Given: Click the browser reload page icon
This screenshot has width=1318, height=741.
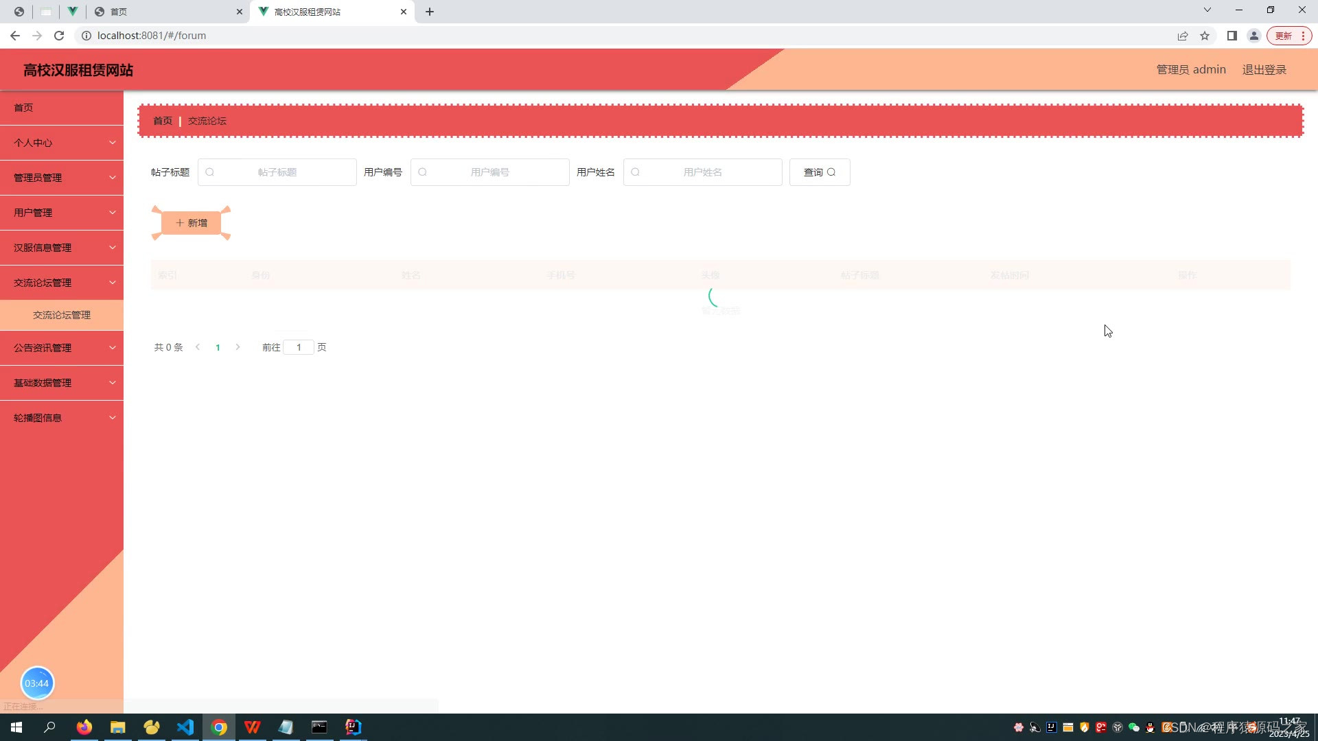Looking at the screenshot, I should pyautogui.click(x=59, y=36).
